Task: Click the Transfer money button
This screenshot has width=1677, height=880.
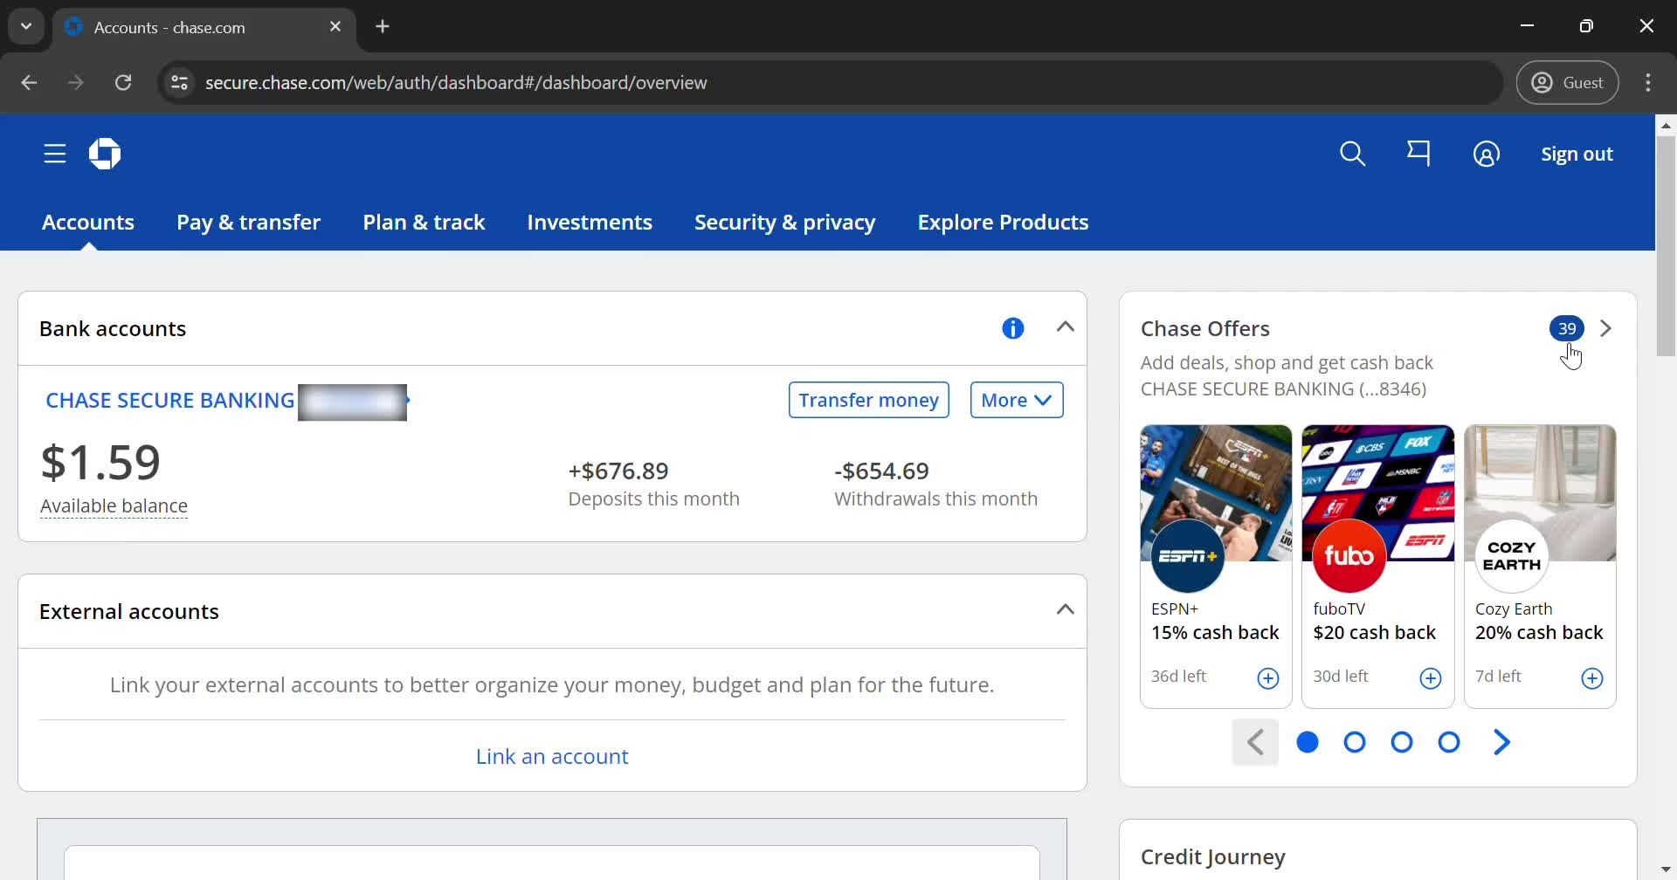Action: pos(869,399)
